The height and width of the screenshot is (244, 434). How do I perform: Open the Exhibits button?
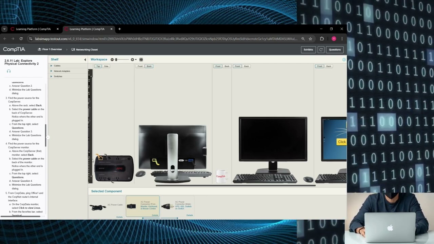coord(308,49)
